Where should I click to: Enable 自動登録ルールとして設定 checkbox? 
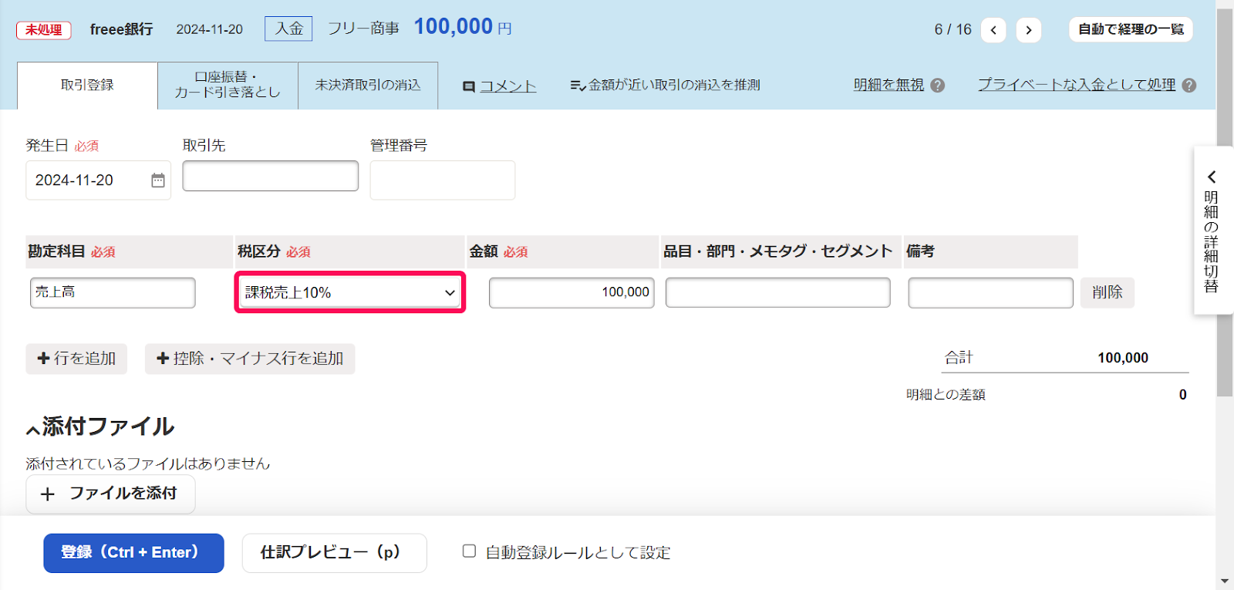click(x=469, y=551)
